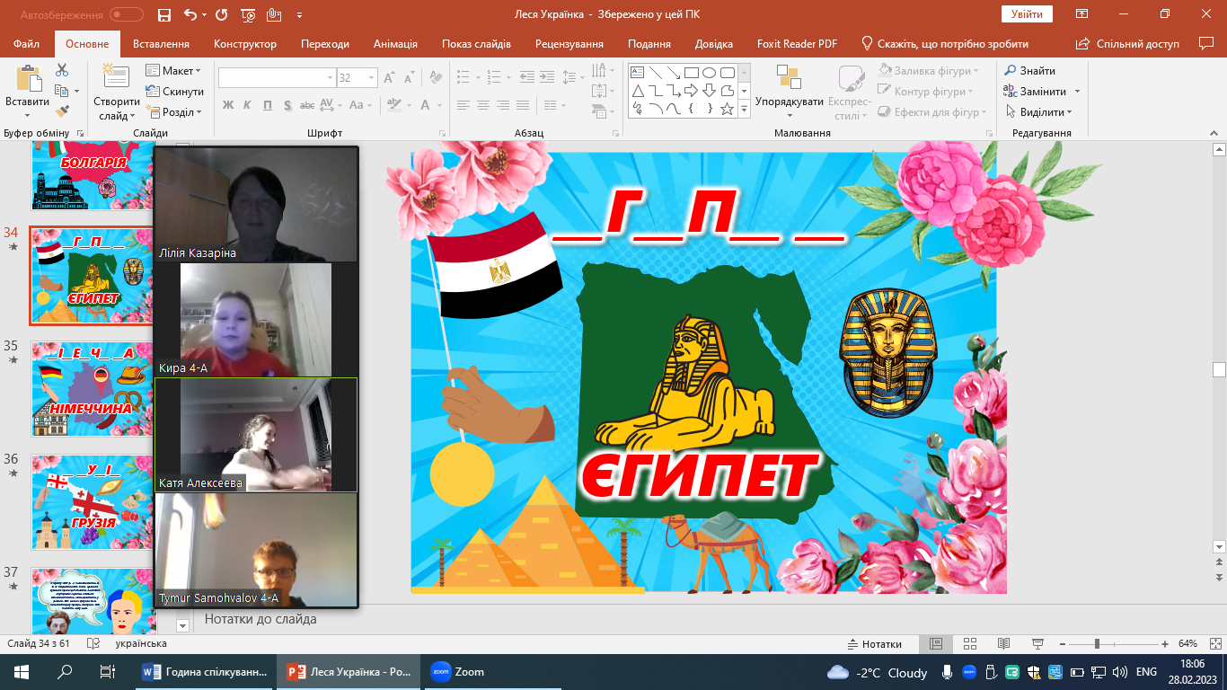1227x690 pixels.
Task: Toggle bold Ж formatting
Action: [227, 105]
